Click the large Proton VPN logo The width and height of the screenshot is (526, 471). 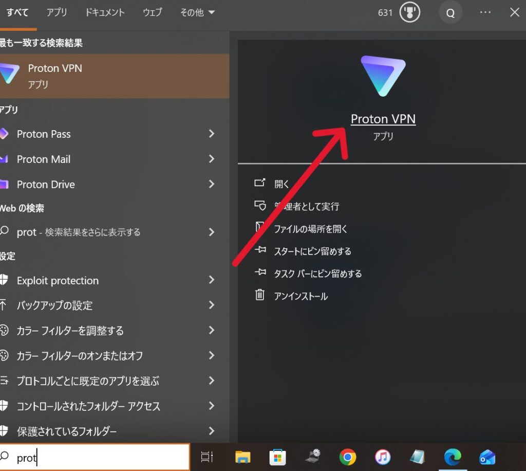(x=383, y=76)
